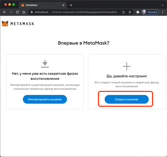Image resolution: width=167 pixels, height=157 pixels.
Task: Click the chrome-extension URL in address bar
Action: tap(85, 12)
